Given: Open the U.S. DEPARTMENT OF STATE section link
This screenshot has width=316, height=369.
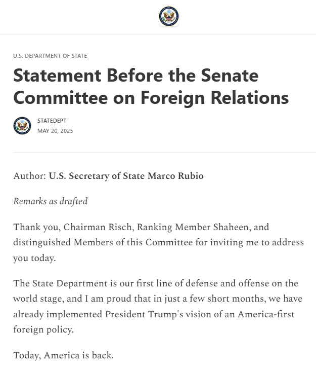Looking at the screenshot, I should pos(50,56).
